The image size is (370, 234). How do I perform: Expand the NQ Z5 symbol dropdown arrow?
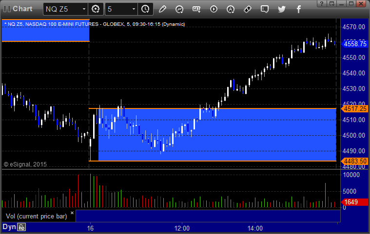[x=84, y=9]
